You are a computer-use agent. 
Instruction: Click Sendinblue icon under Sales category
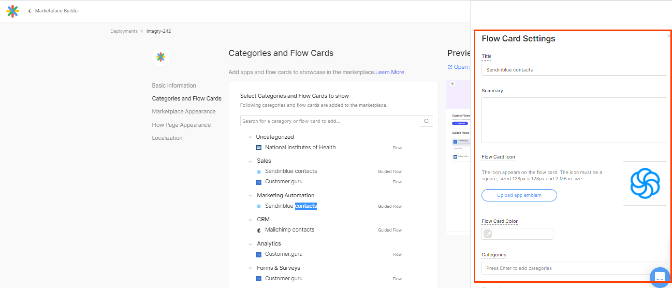(259, 171)
